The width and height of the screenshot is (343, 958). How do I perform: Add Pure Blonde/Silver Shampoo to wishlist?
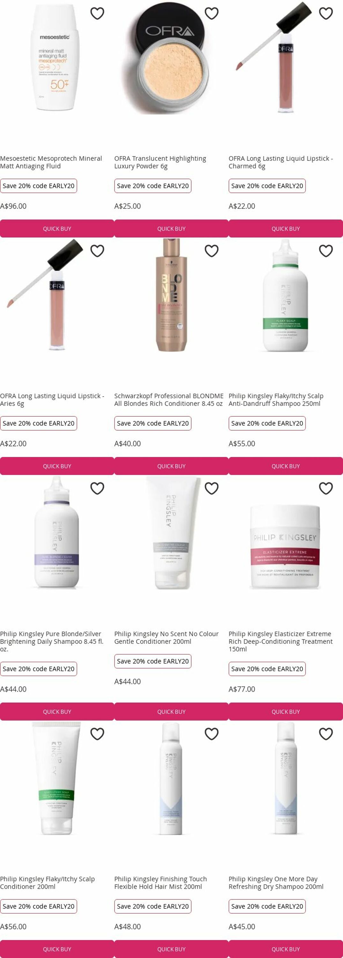[x=97, y=488]
